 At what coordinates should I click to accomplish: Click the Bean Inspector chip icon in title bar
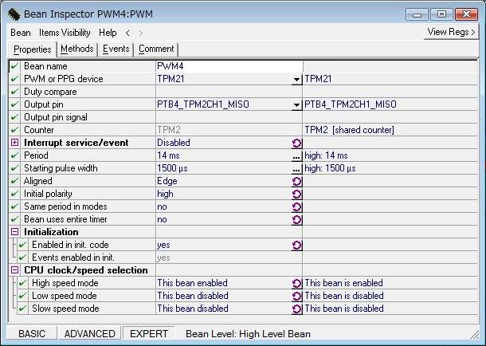(14, 14)
